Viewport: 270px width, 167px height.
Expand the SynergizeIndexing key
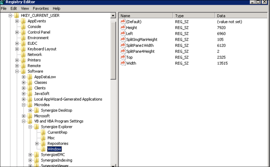tap(30, 160)
